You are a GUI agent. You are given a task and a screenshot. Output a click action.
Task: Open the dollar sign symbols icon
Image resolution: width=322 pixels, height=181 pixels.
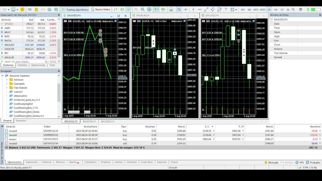[x=22, y=10]
